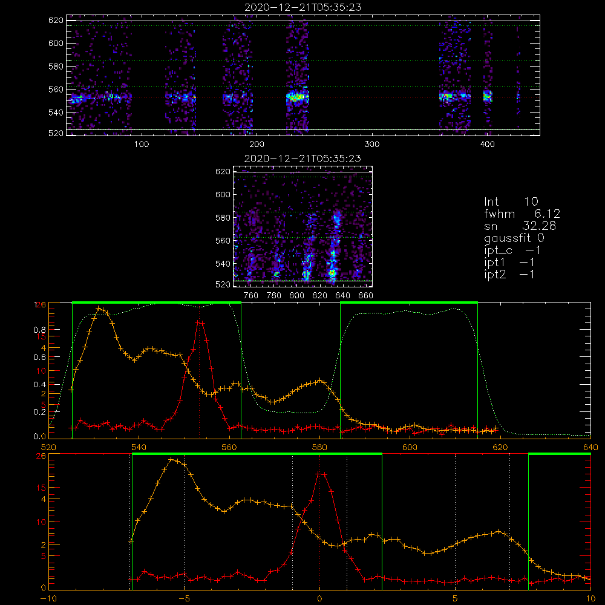Click the "gaussfit 0" parameter line

coord(514,238)
